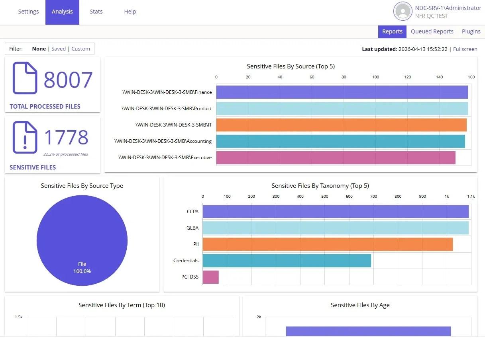Image resolution: width=485 pixels, height=341 pixels.
Task: Click the NDC-SRV-1\Administrator username
Action: point(448,8)
